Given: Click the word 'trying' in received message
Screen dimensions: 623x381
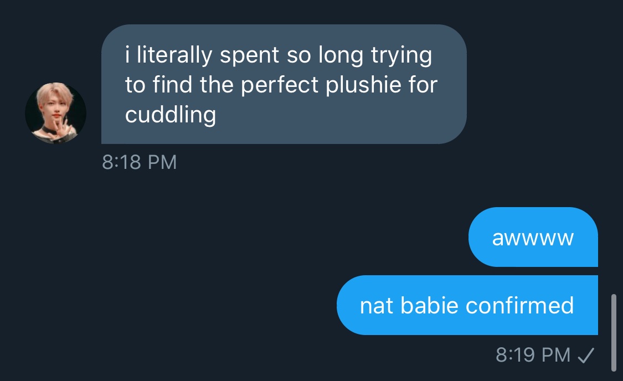Looking at the screenshot, I should click(401, 55).
